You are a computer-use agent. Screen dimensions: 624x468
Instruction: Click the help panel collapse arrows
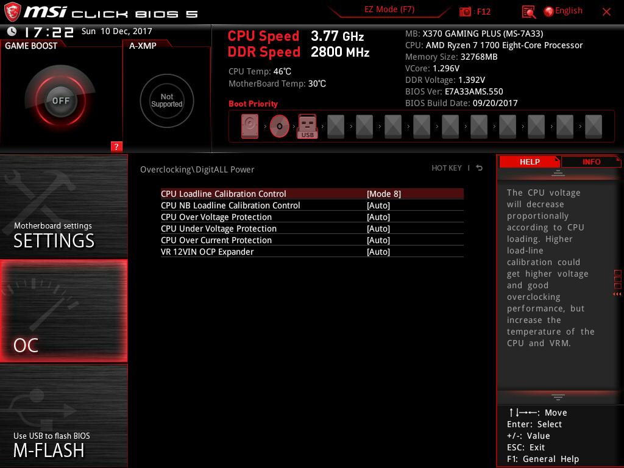coord(617,294)
